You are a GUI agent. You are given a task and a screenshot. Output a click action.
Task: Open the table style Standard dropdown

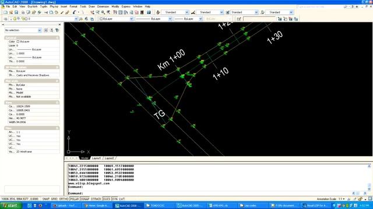256,12
